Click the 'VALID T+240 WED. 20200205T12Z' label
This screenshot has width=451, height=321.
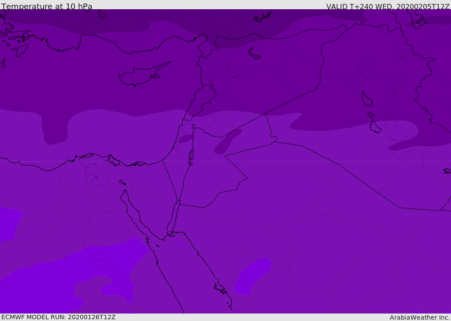388,6
